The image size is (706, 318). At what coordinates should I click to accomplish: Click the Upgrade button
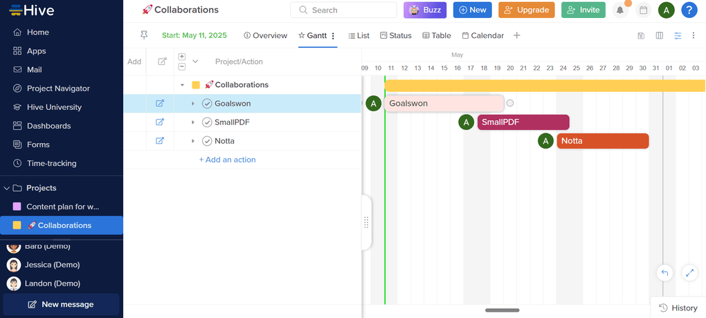526,10
